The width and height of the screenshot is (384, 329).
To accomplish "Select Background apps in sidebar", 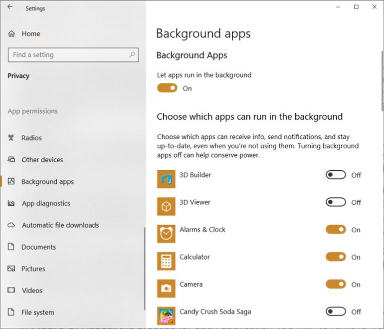I will click(73, 181).
